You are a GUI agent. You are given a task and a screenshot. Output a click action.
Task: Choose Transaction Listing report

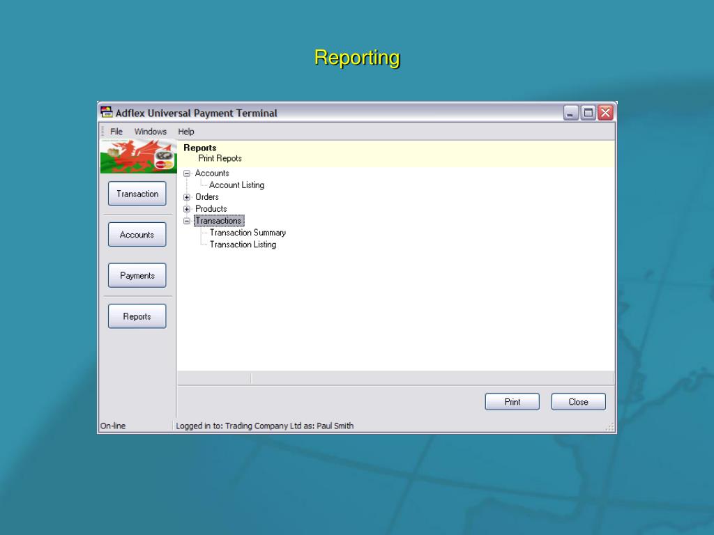[x=243, y=245]
